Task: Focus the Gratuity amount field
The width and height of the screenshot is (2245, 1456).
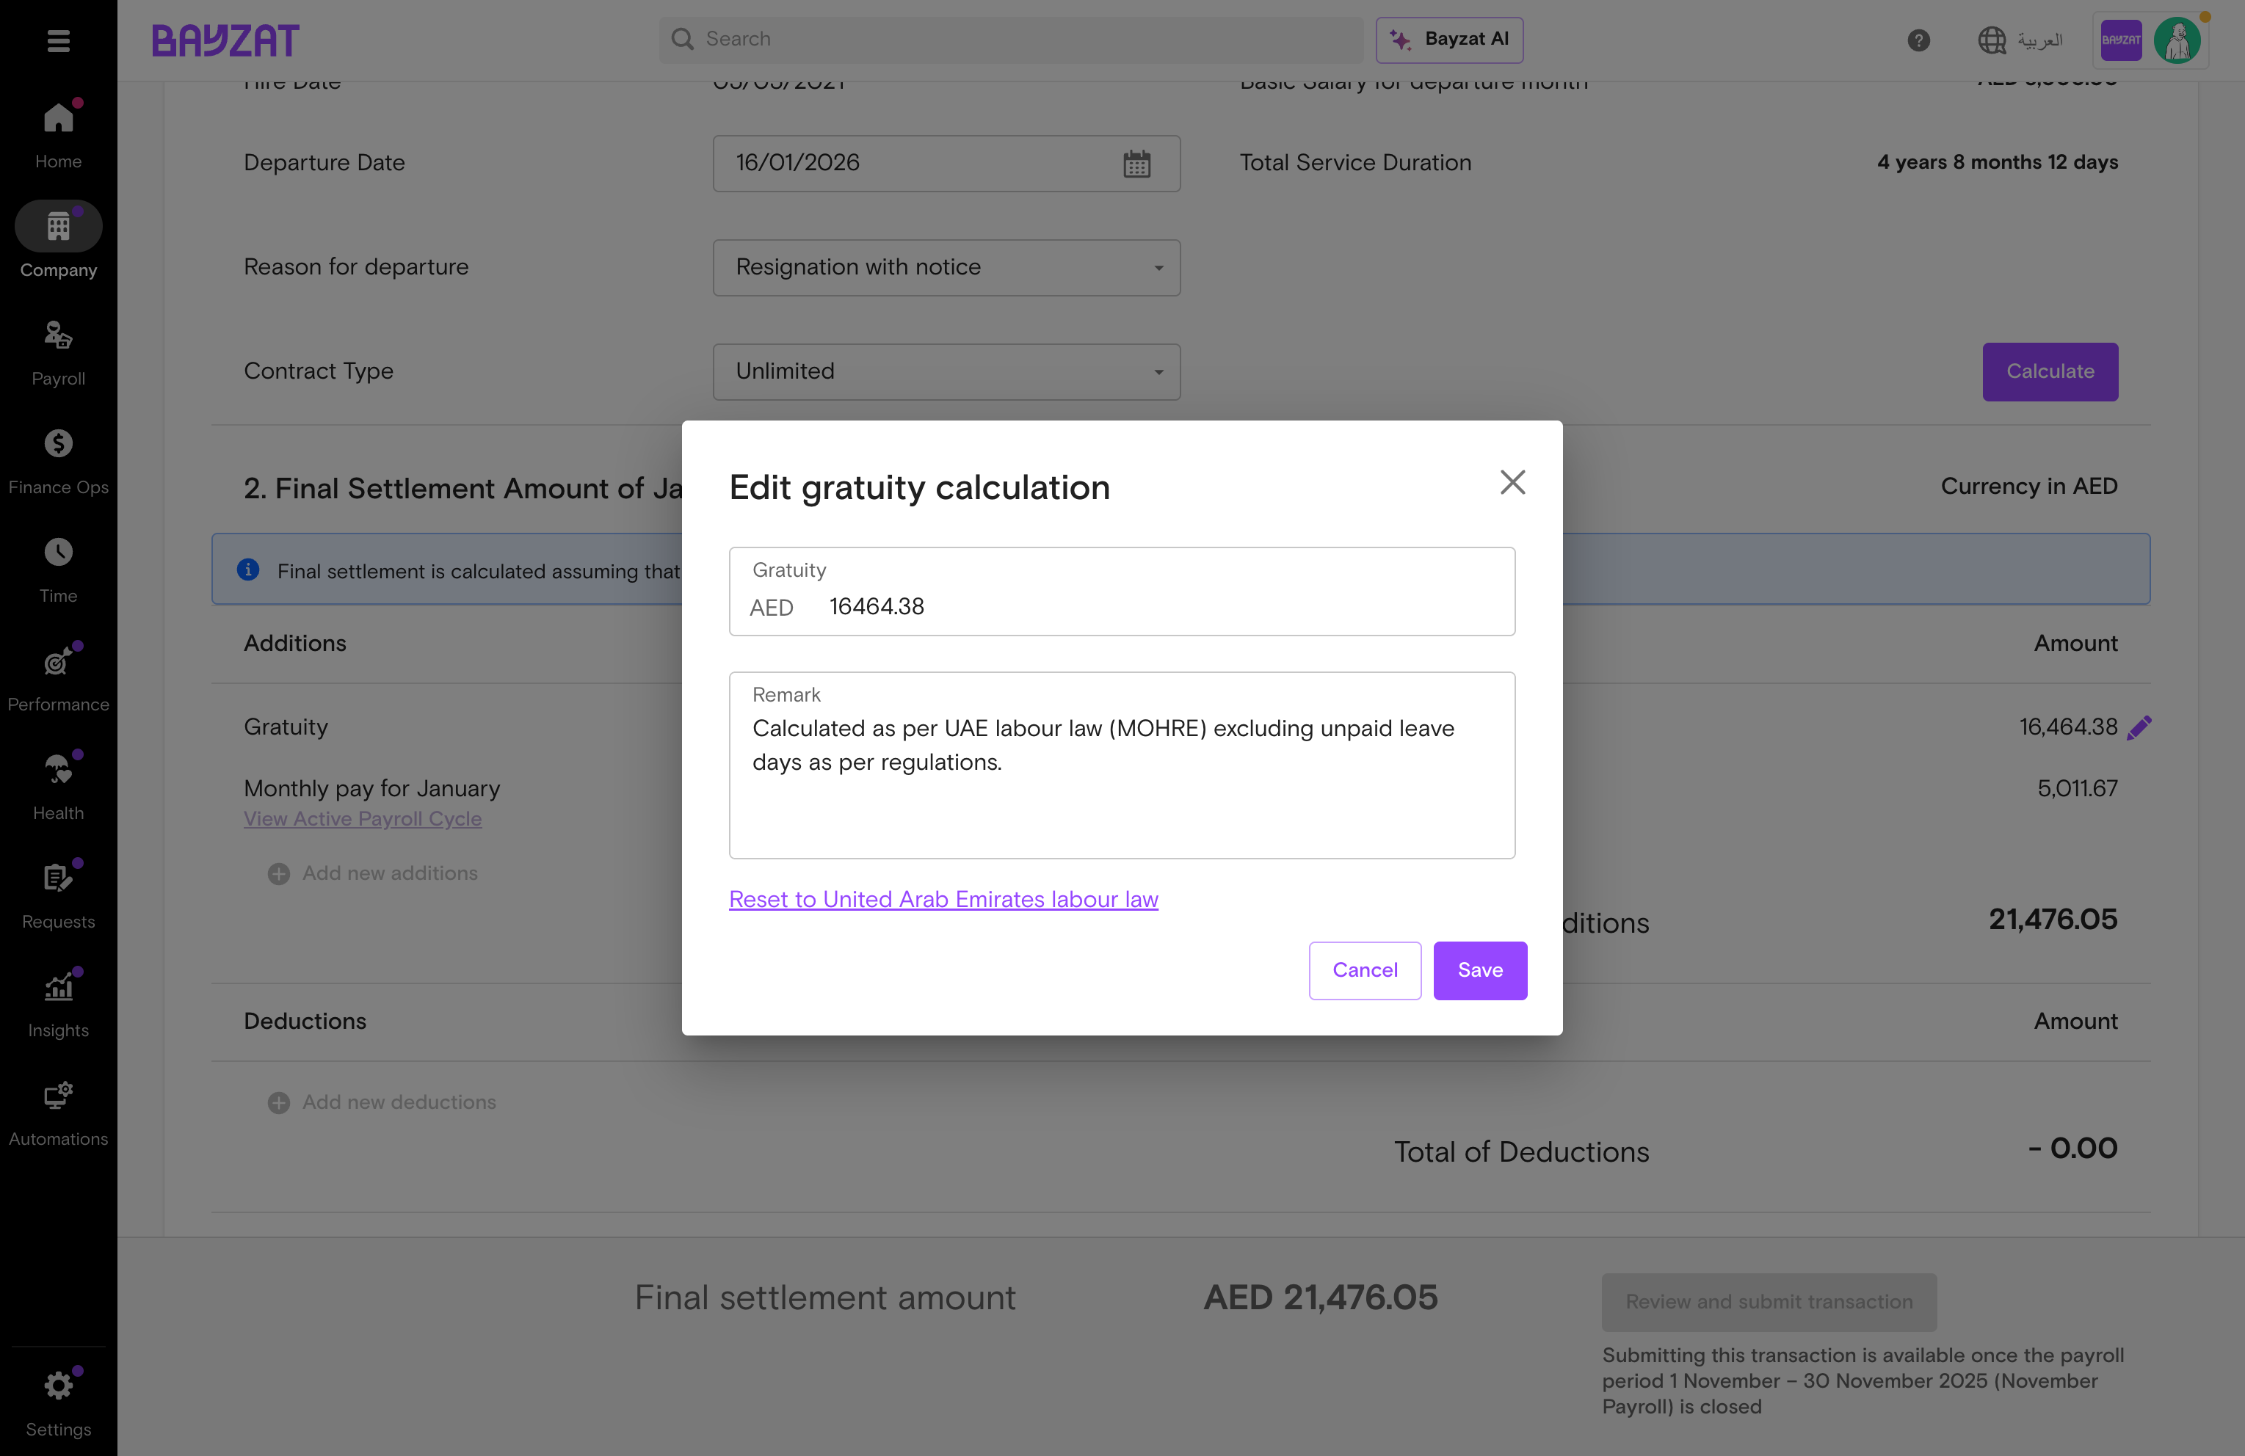Action: [1122, 591]
